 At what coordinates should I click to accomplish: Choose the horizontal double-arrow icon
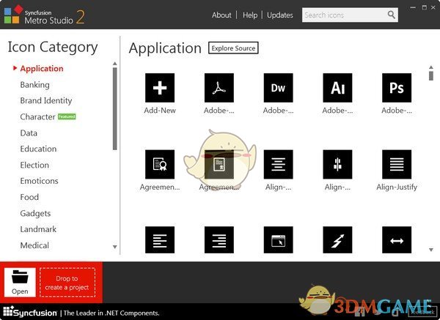(x=397, y=240)
